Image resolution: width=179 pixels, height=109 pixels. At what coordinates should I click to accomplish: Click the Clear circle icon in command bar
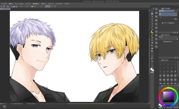pos(27,7)
